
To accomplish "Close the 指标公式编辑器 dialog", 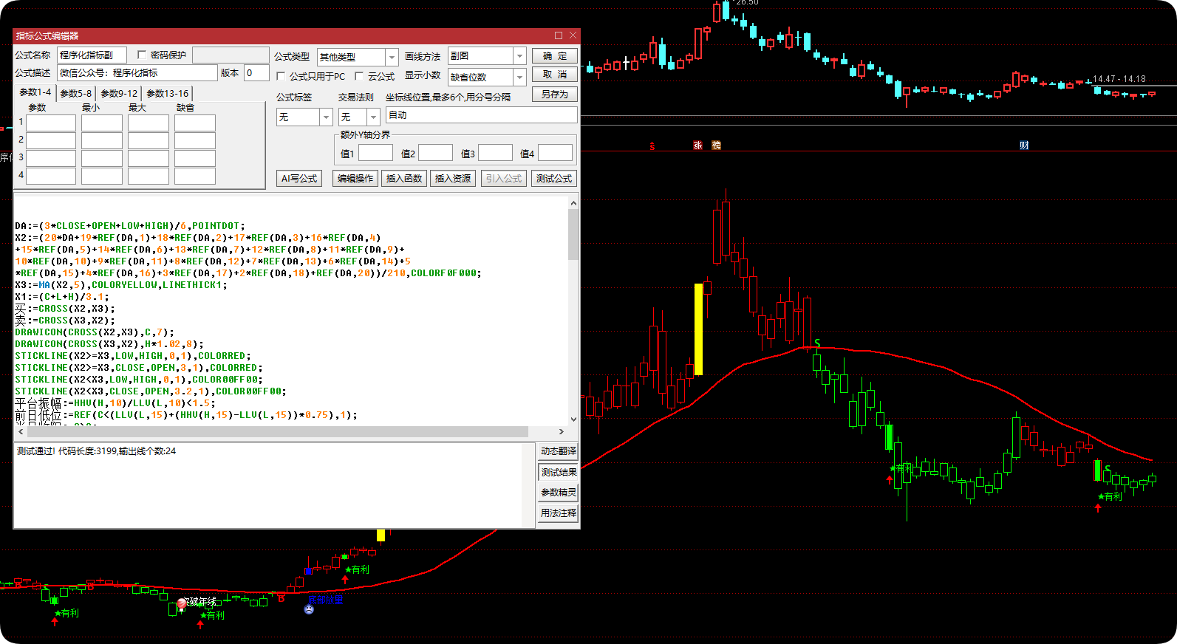I will pos(573,35).
